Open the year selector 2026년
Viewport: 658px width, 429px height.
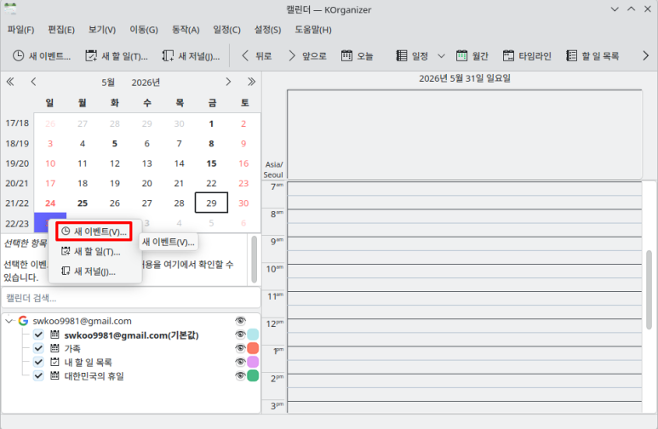click(x=146, y=83)
